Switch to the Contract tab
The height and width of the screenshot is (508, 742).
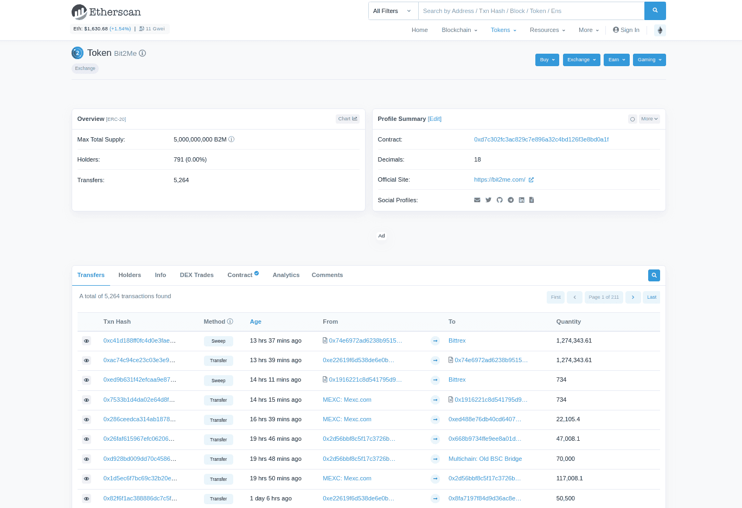point(243,275)
